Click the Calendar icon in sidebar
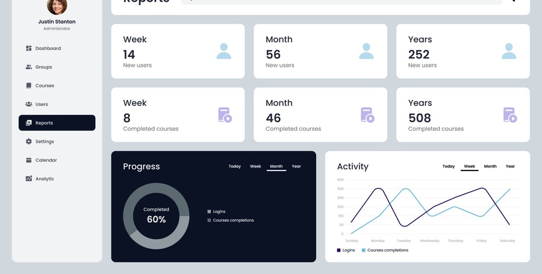 pyautogui.click(x=29, y=160)
